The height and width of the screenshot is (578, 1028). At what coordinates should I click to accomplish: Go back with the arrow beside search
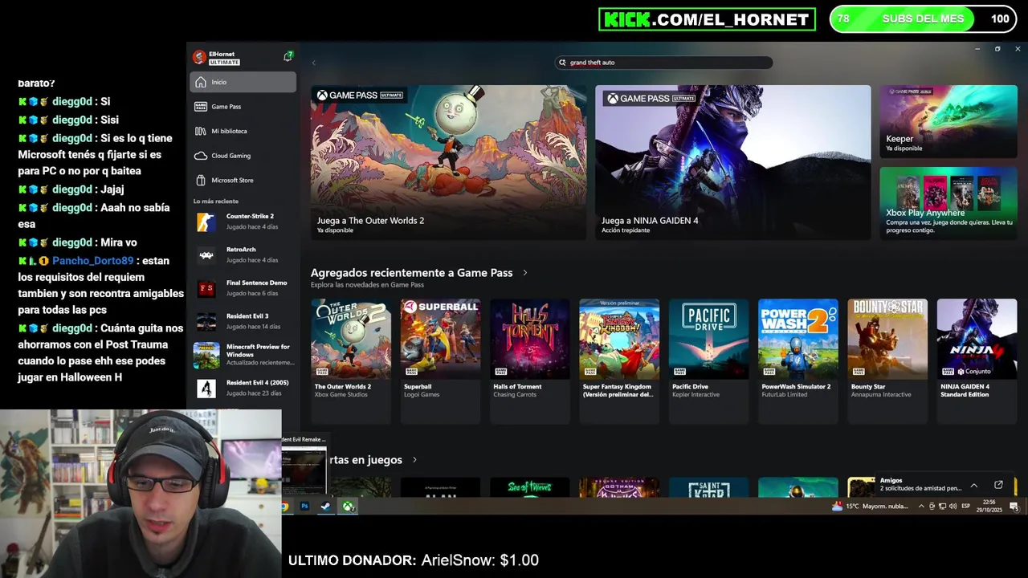(314, 63)
